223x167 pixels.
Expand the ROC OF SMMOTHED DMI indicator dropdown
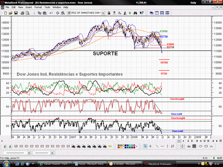pyautogui.click(x=103, y=13)
